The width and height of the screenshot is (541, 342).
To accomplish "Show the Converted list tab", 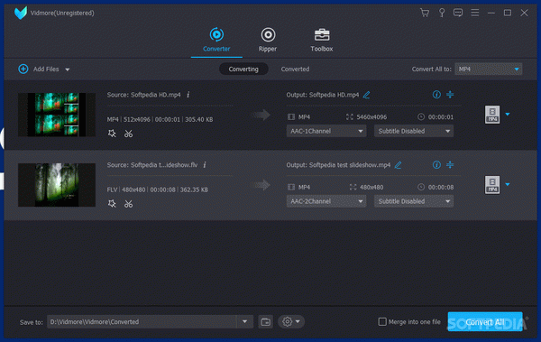I will [x=295, y=69].
